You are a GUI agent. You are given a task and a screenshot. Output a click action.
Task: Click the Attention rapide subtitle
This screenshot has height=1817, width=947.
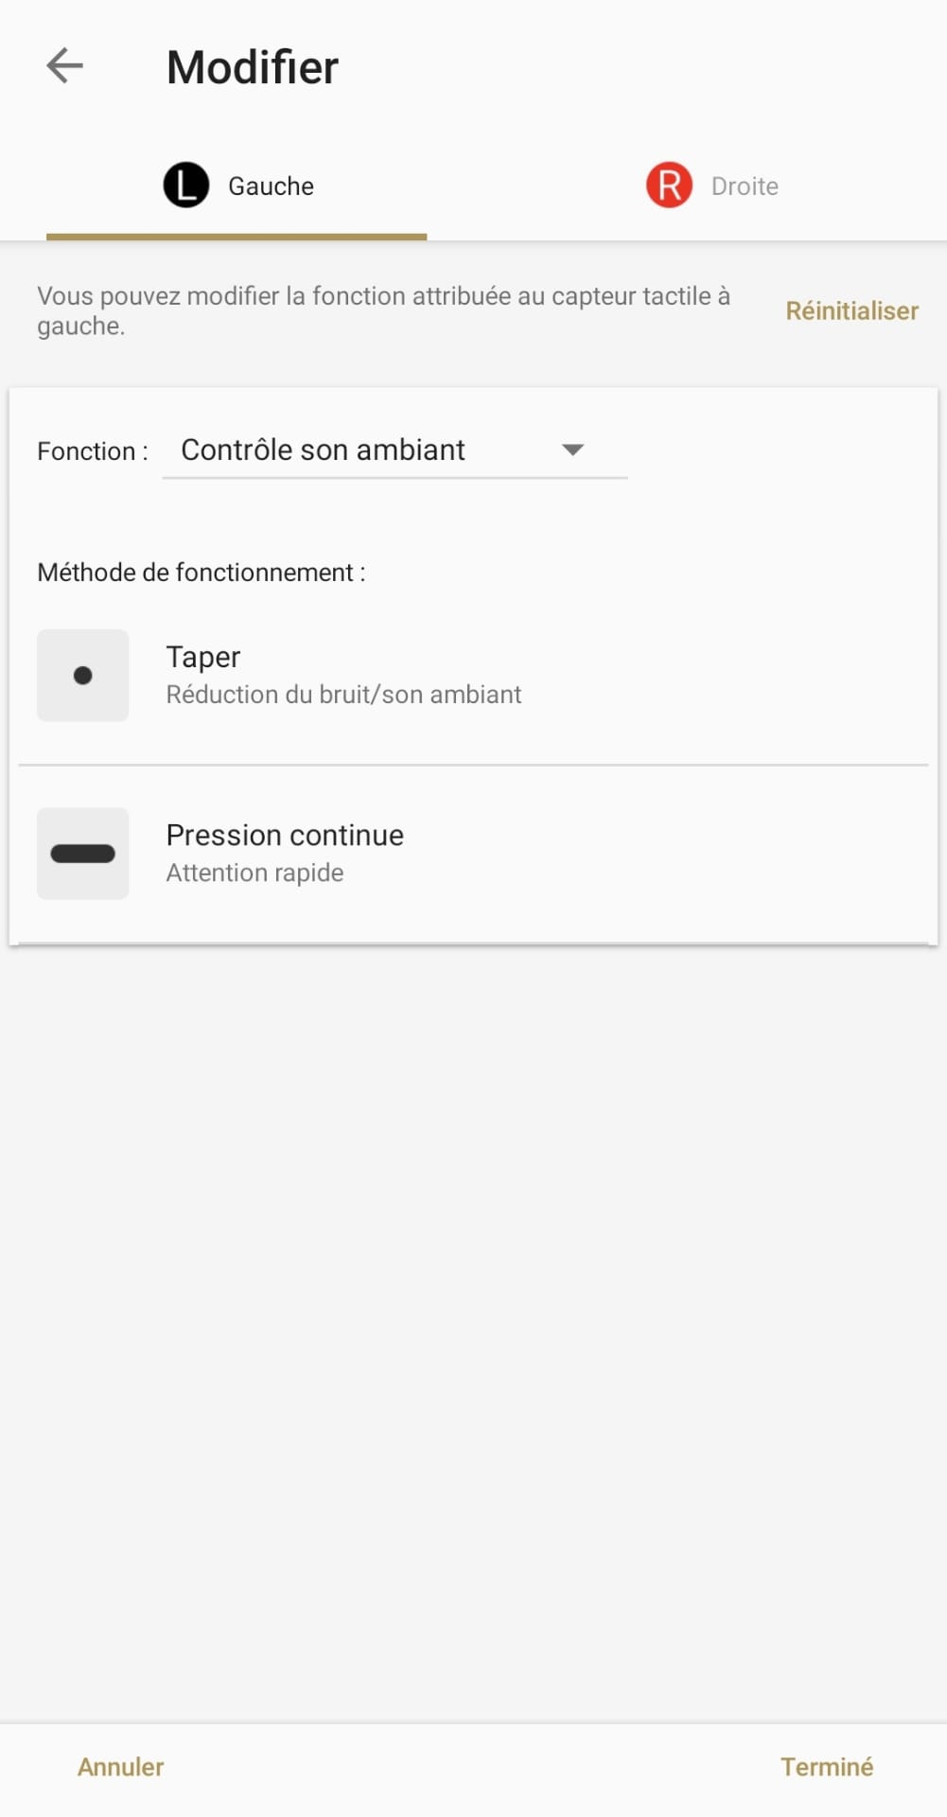click(254, 873)
